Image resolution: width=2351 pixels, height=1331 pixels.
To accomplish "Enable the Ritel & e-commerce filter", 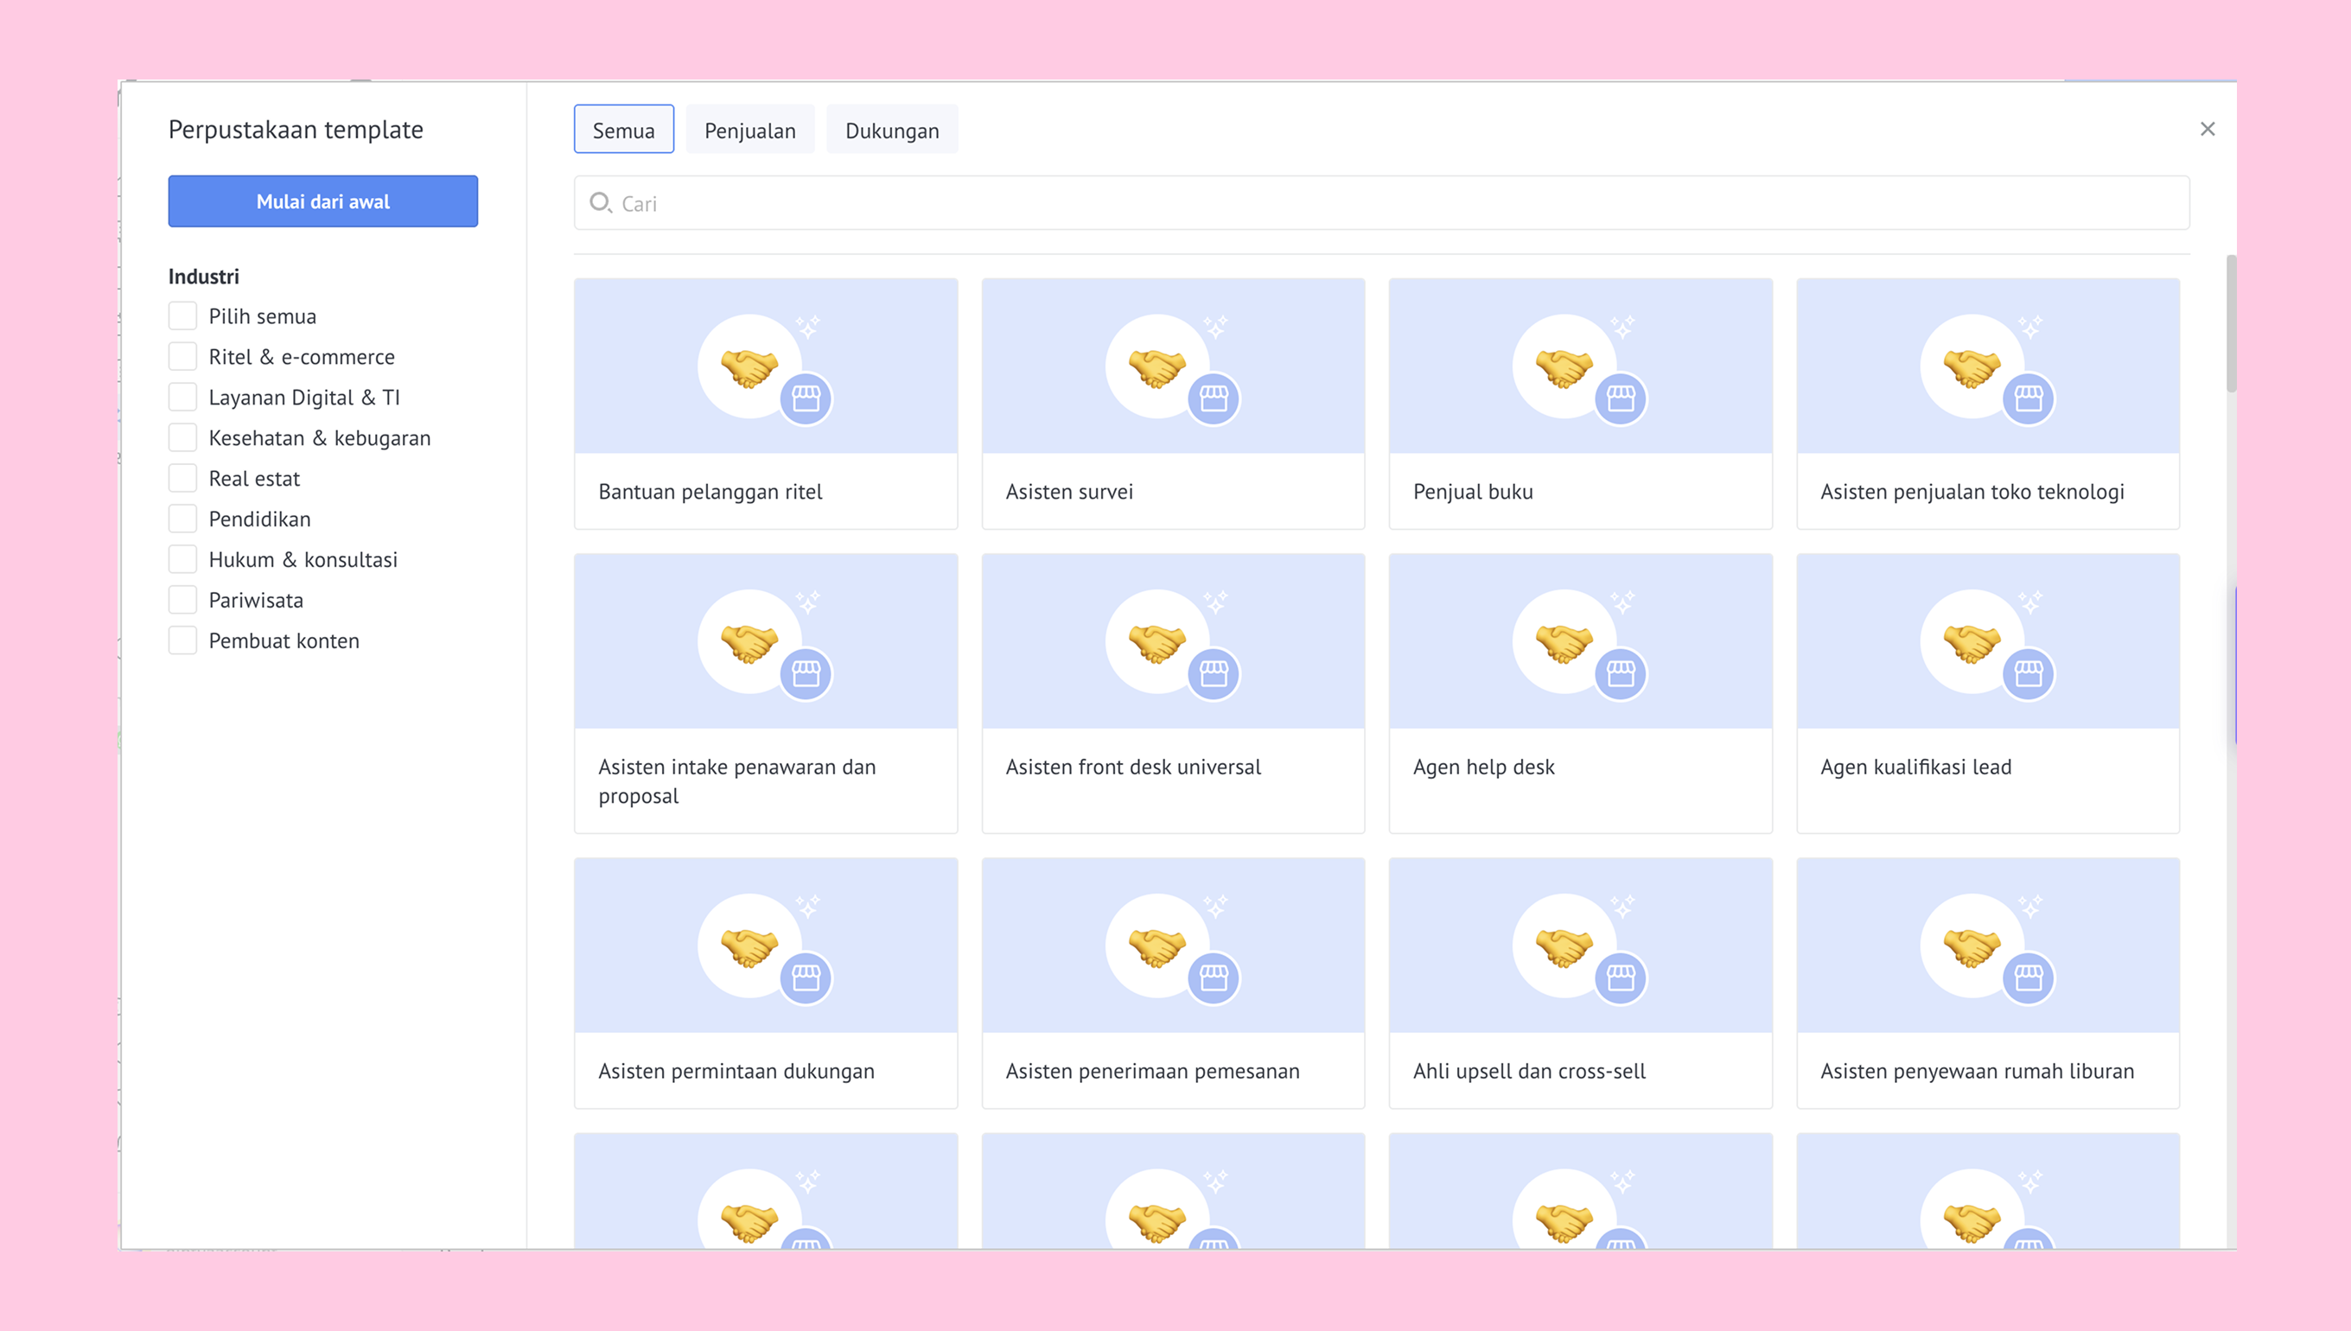I will tap(183, 356).
